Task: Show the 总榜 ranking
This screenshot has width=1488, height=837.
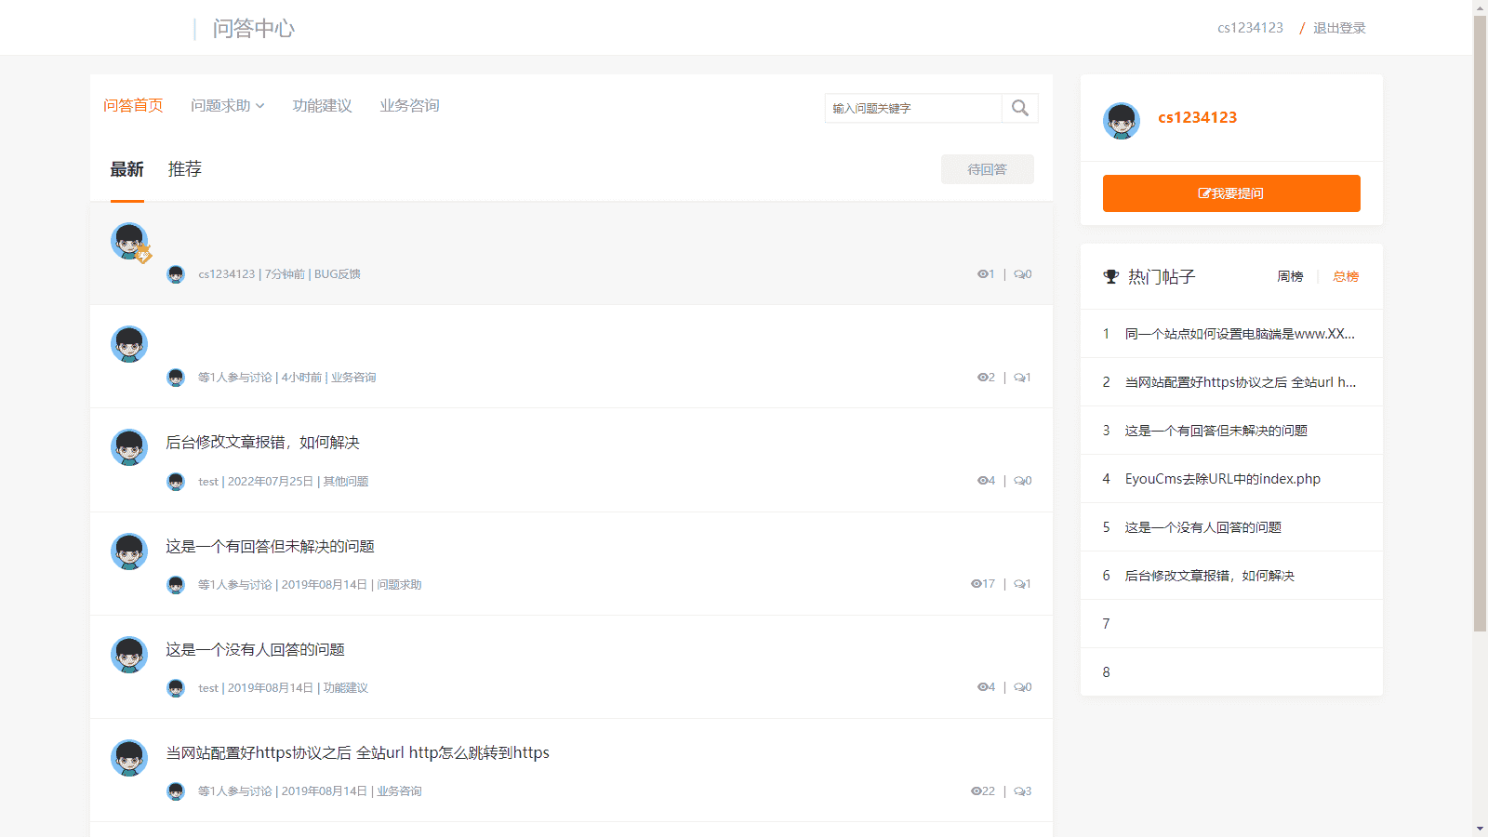Action: tap(1346, 276)
